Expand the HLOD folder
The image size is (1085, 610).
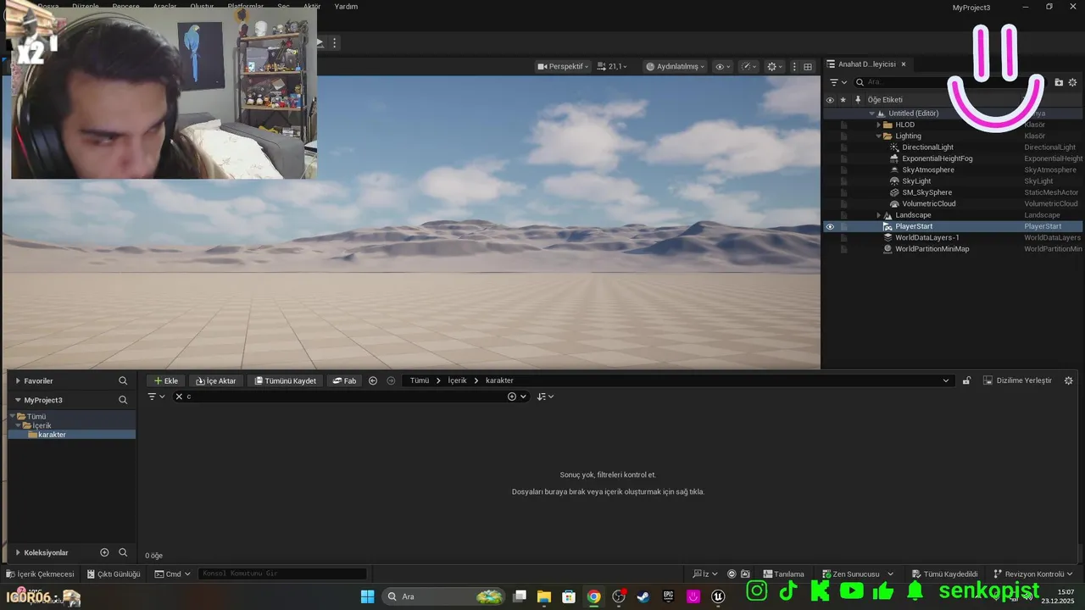coord(878,125)
